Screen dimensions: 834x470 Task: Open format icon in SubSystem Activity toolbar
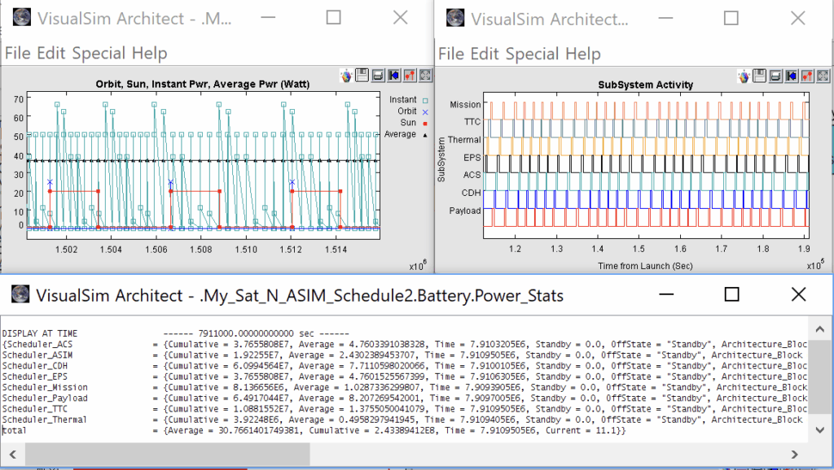[x=805, y=76]
